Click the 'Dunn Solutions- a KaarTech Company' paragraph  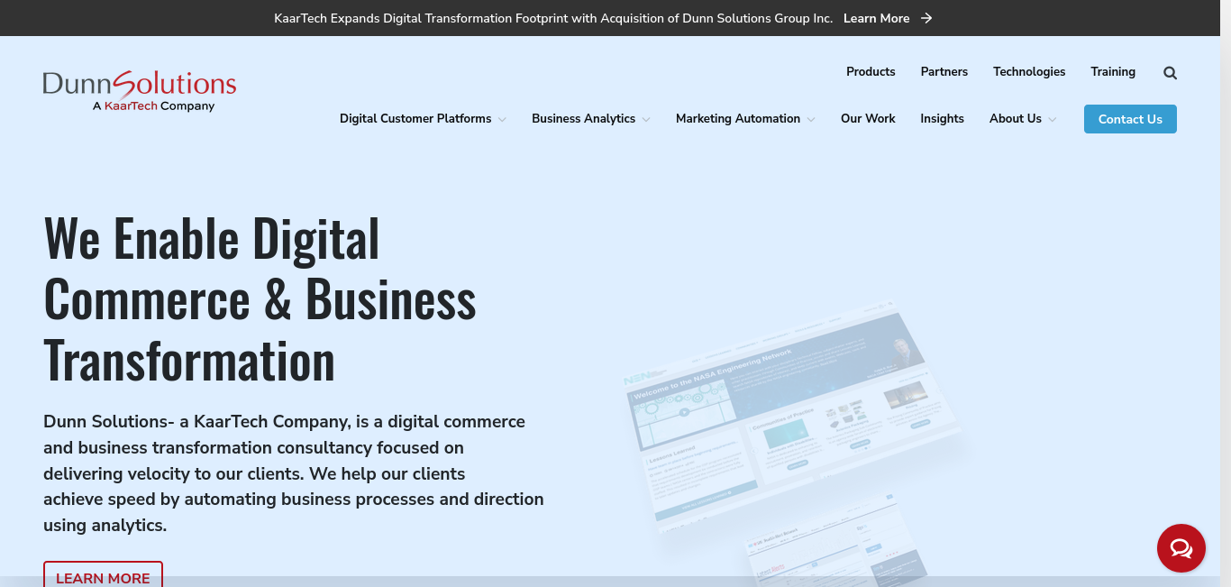tap(294, 473)
